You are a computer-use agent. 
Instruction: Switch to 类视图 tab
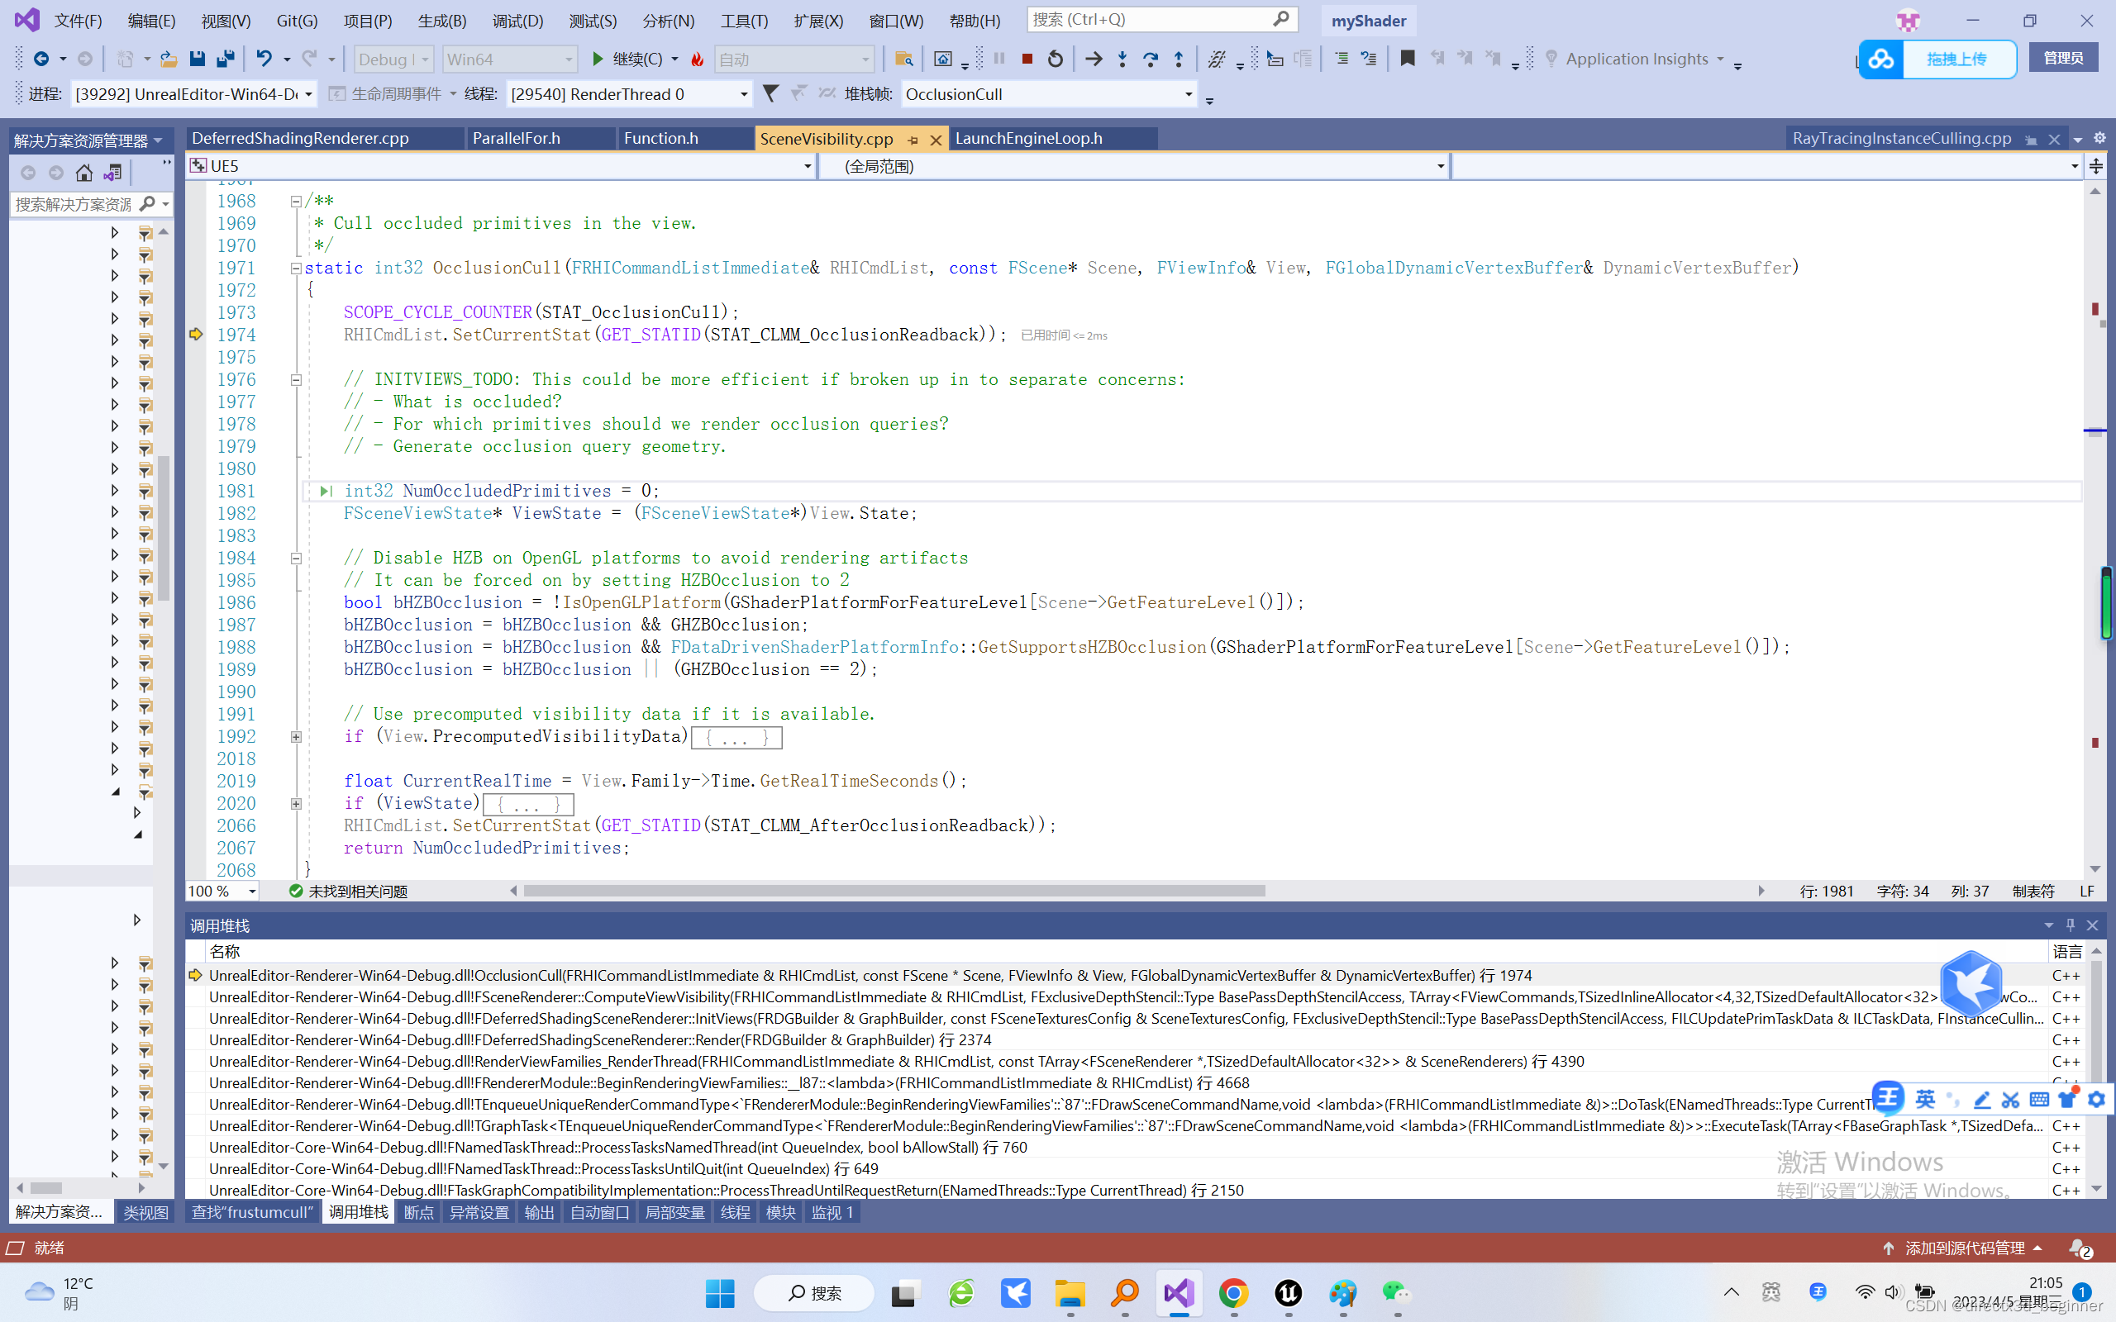click(146, 1212)
